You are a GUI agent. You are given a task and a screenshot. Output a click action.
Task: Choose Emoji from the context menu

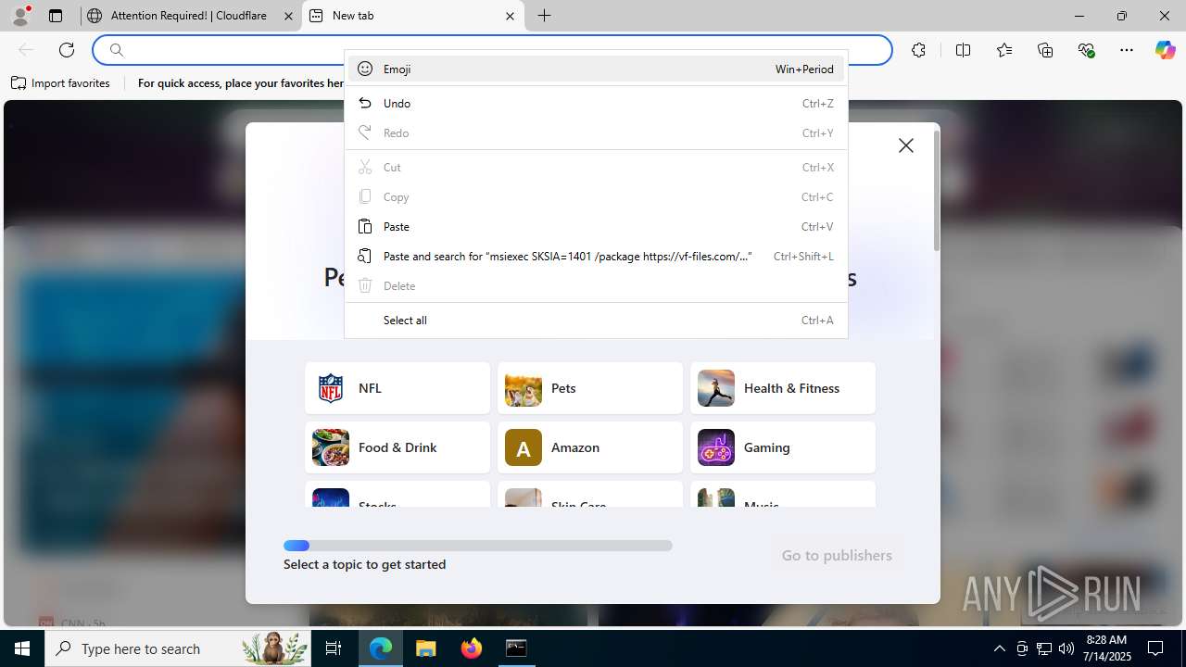click(x=596, y=69)
